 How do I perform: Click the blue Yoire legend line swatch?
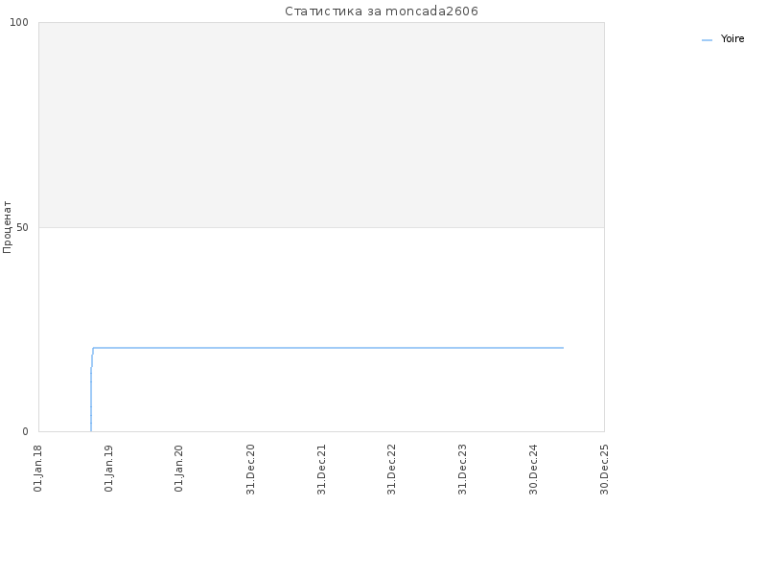707,40
